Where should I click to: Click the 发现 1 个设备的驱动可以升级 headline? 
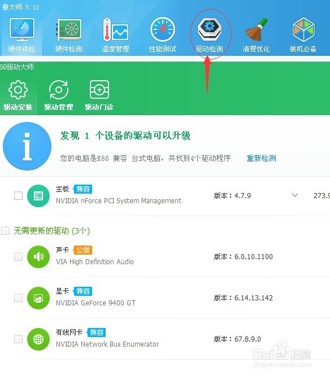125,135
